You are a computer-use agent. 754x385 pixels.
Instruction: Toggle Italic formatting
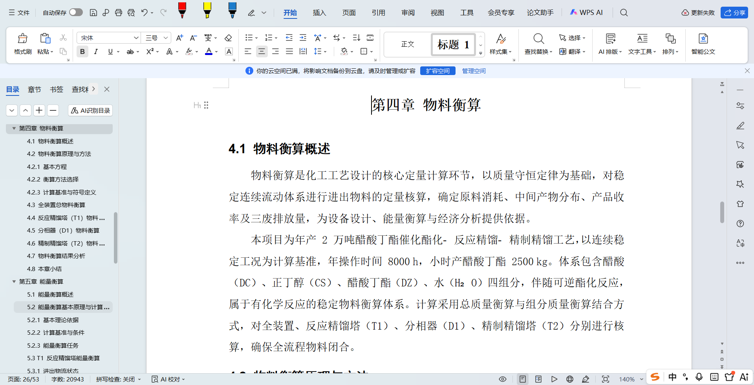coord(96,51)
